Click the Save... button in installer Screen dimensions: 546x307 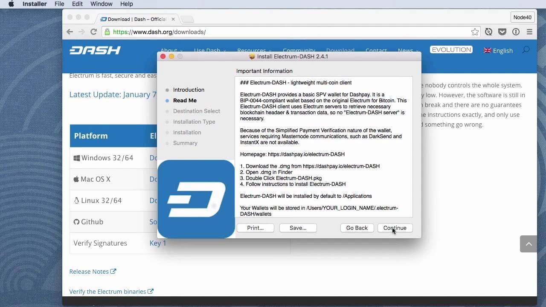pyautogui.click(x=298, y=228)
